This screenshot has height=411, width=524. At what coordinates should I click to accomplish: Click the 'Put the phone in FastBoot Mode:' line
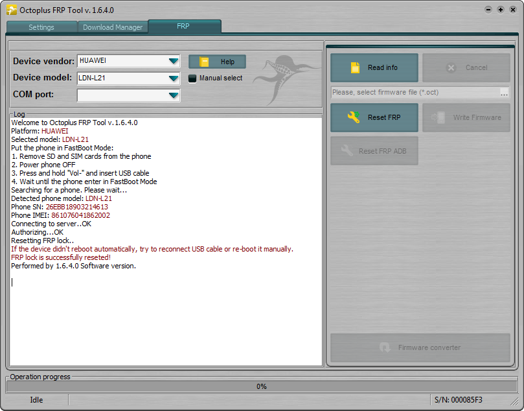pyautogui.click(x=62, y=148)
